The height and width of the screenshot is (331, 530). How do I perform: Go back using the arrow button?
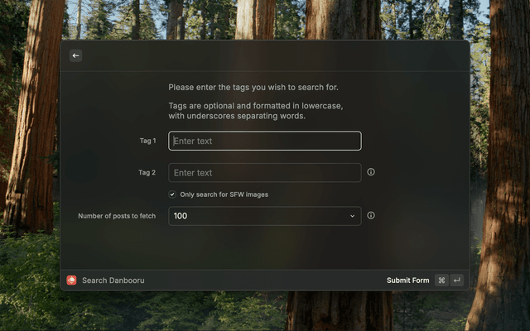[75, 55]
